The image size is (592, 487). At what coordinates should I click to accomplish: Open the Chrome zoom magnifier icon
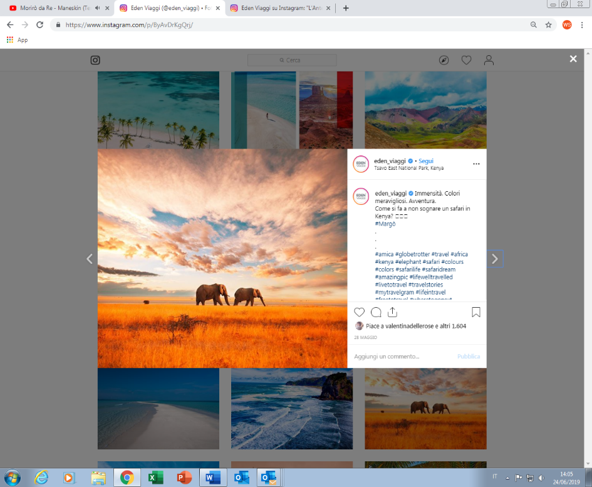coord(533,24)
